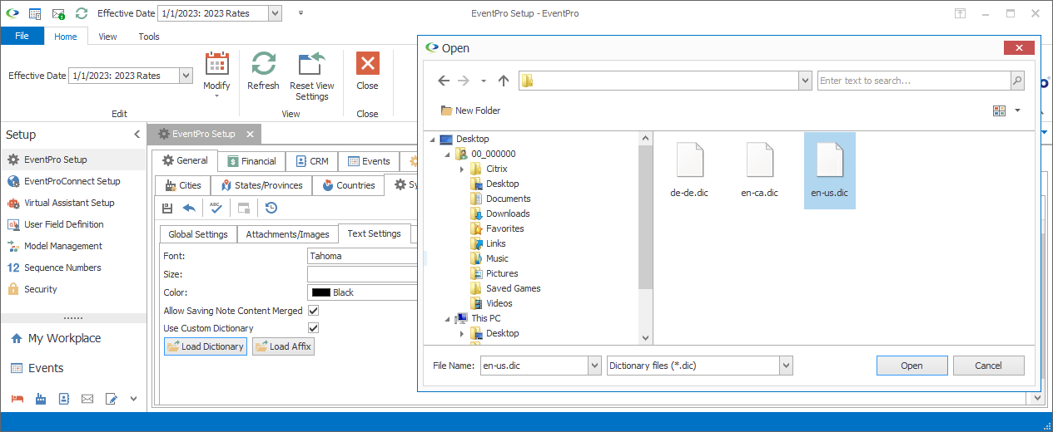The width and height of the screenshot is (1053, 432).
Task: Open Effective Date dropdown in ribbon
Action: pyautogui.click(x=186, y=76)
